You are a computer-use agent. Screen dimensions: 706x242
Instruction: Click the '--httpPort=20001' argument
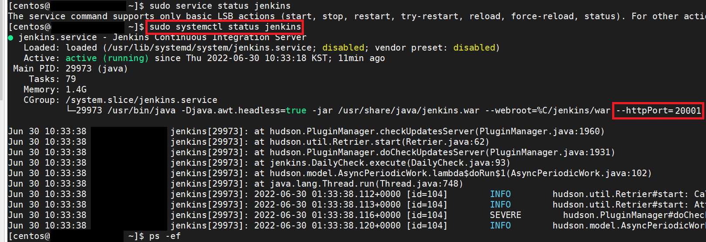tap(658, 110)
